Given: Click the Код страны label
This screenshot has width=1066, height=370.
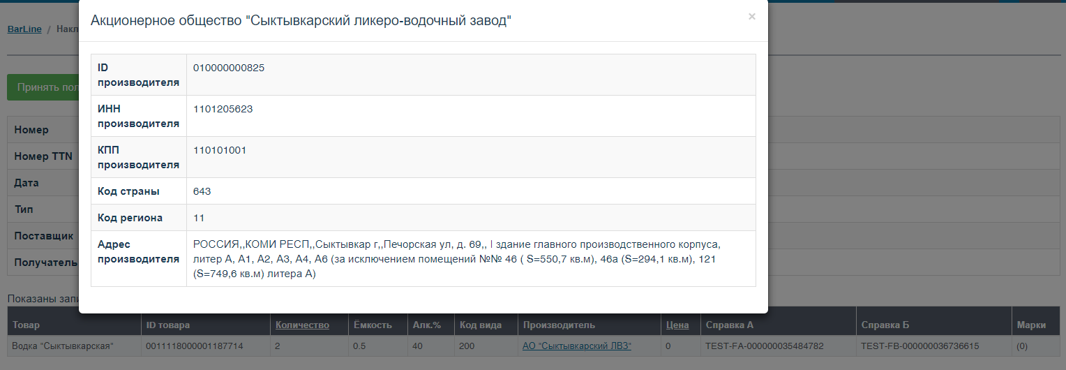Looking at the screenshot, I should tap(128, 191).
